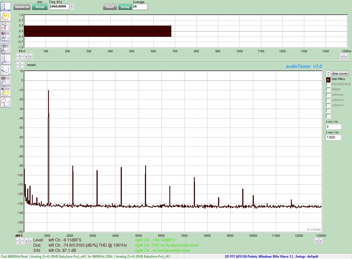Enable the EMC8000-Meß curve checkbox
The height and width of the screenshot is (259, 352).
pos(328,84)
